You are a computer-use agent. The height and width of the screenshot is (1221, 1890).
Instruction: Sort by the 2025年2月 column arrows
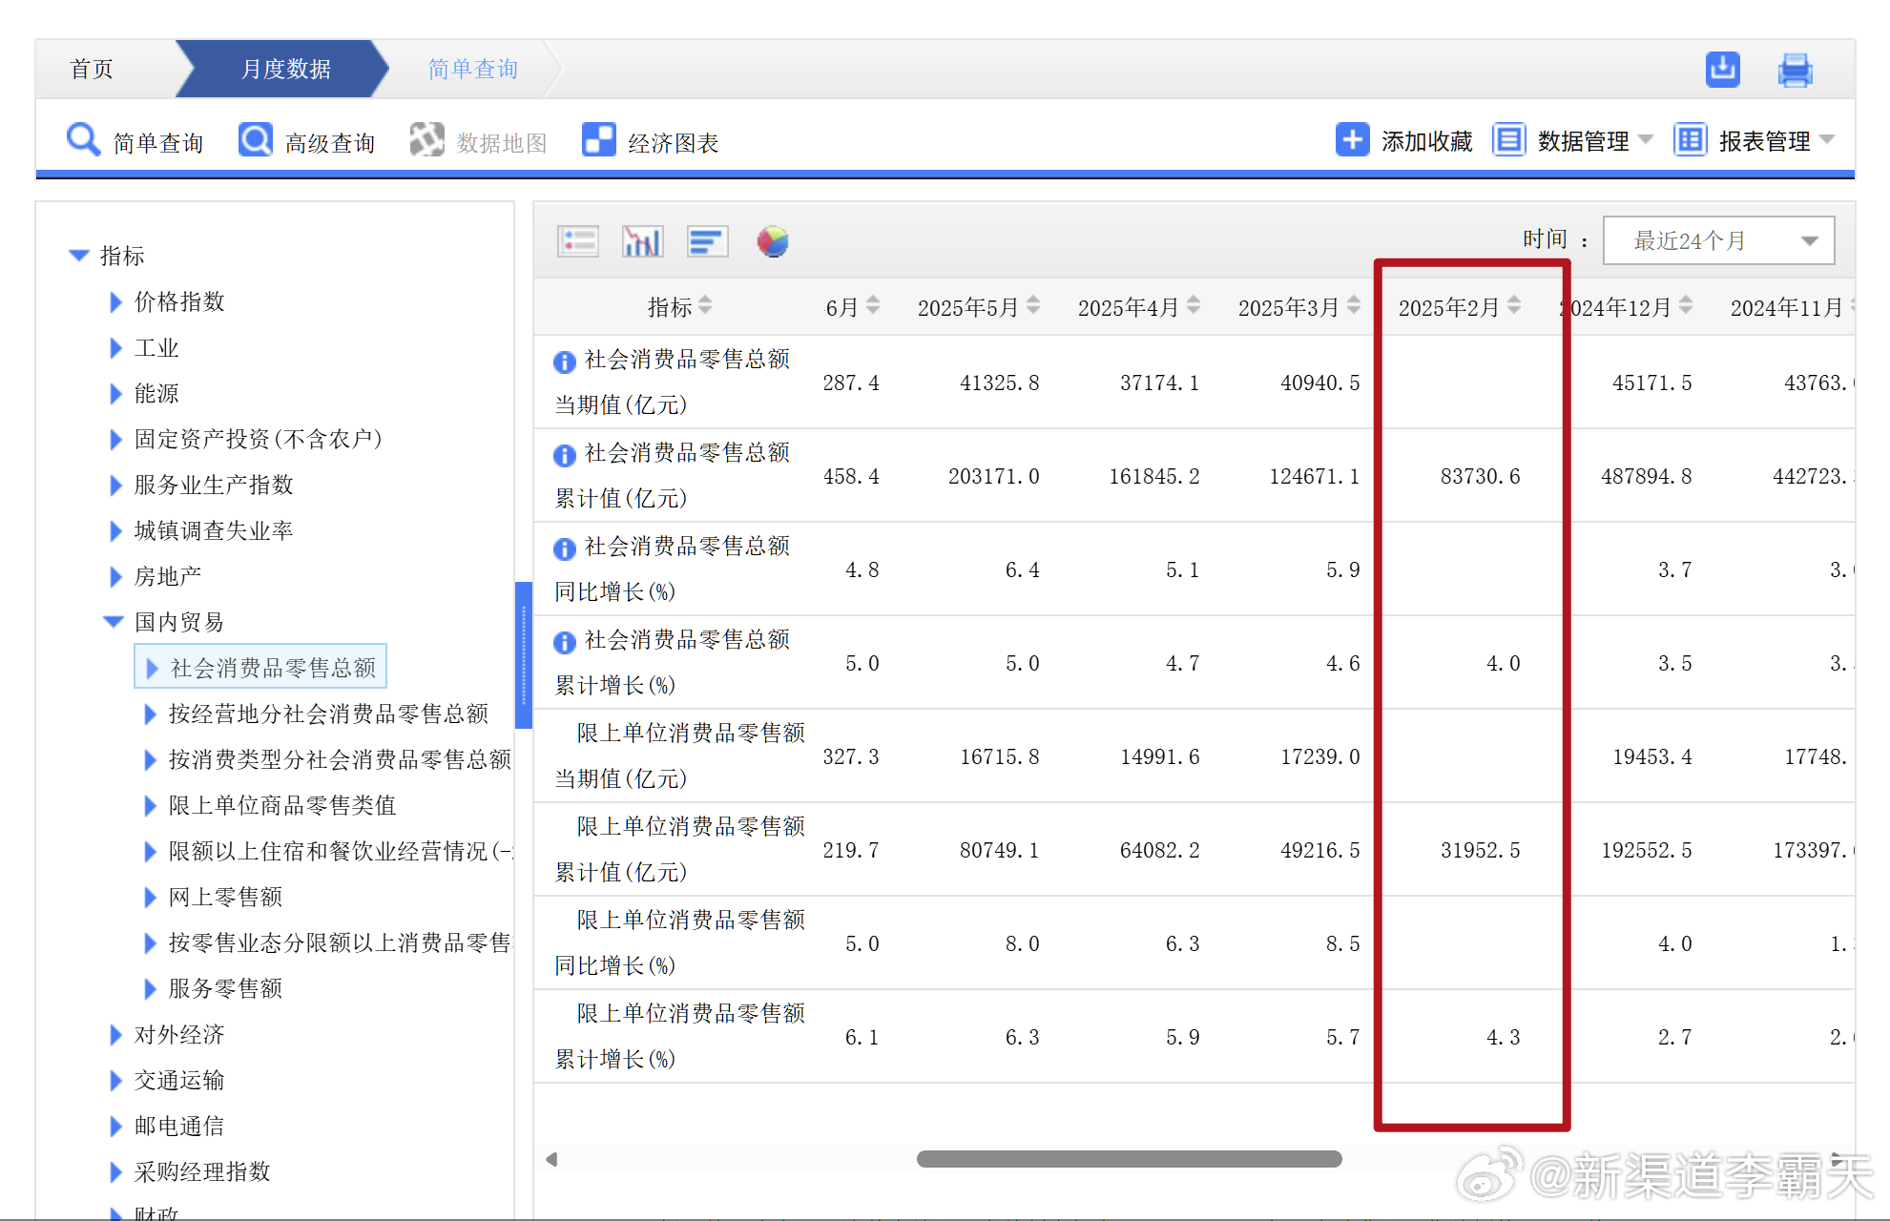(1514, 306)
